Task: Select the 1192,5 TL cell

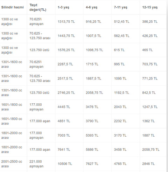Action: point(121,93)
